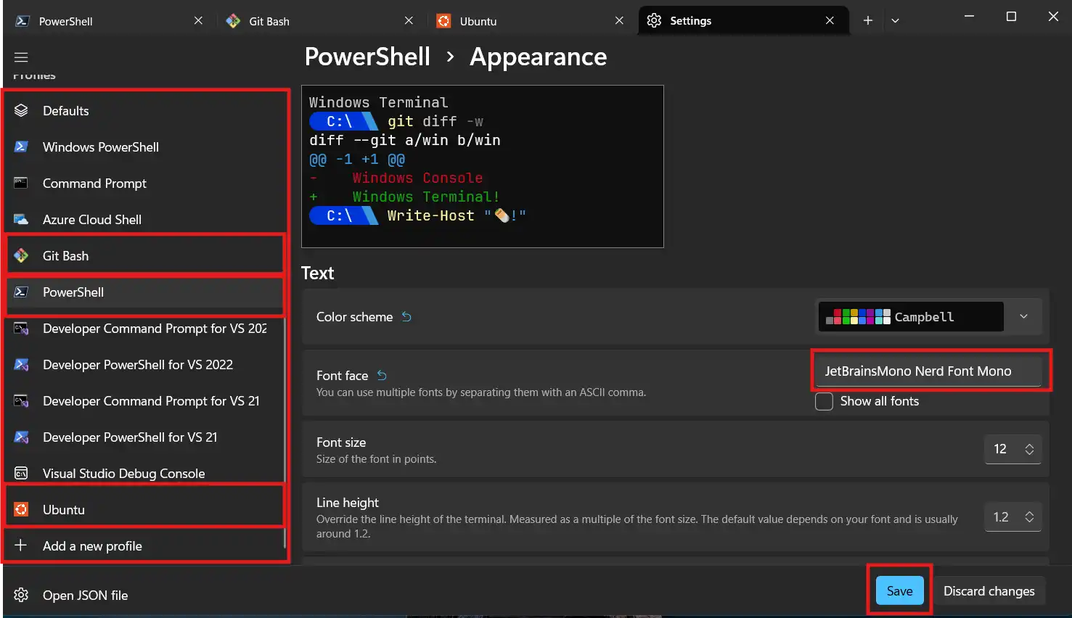Open the new tab profile dropdown chevron
The width and height of the screenshot is (1072, 618).
tap(895, 20)
